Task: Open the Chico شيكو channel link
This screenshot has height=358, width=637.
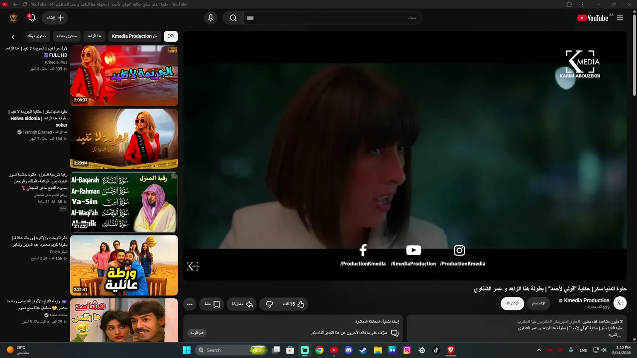Action: click(59, 252)
